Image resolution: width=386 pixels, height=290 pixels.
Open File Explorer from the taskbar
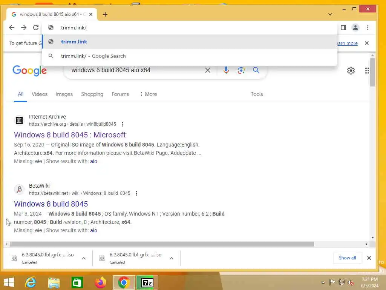click(x=54, y=283)
